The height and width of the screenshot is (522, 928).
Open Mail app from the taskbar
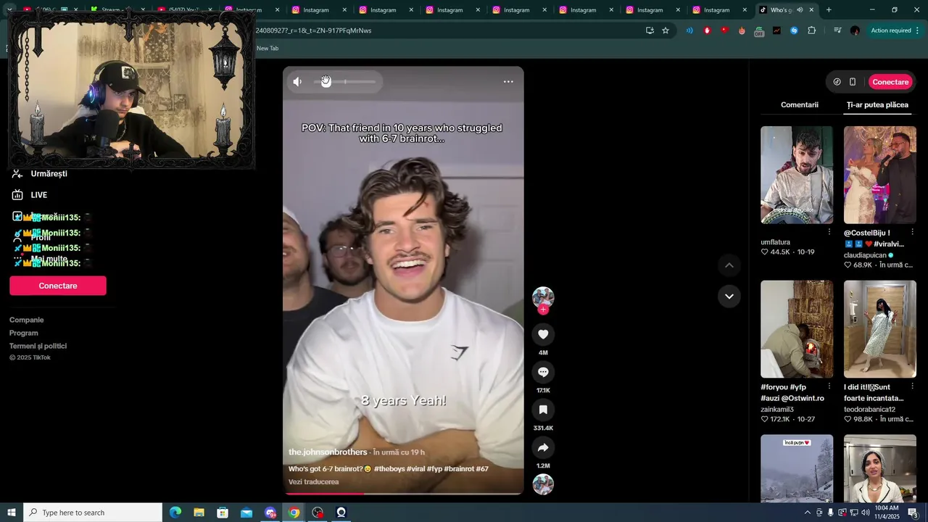click(246, 513)
